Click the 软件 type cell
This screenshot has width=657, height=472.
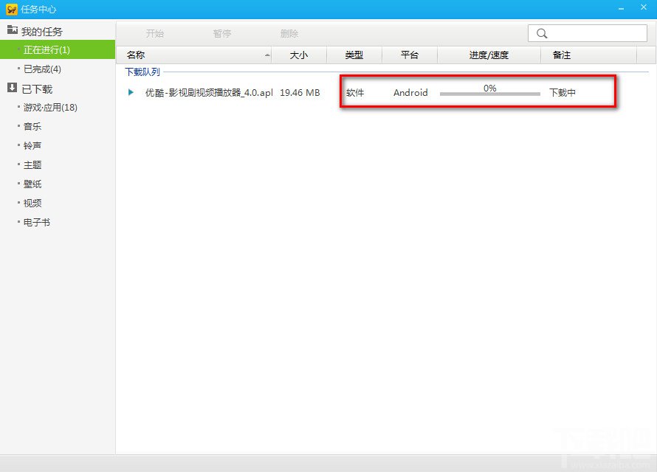click(355, 92)
